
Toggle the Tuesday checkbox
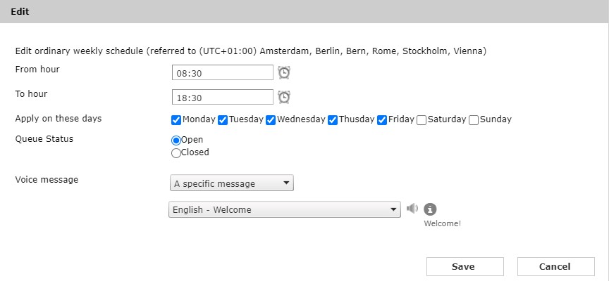click(x=223, y=119)
